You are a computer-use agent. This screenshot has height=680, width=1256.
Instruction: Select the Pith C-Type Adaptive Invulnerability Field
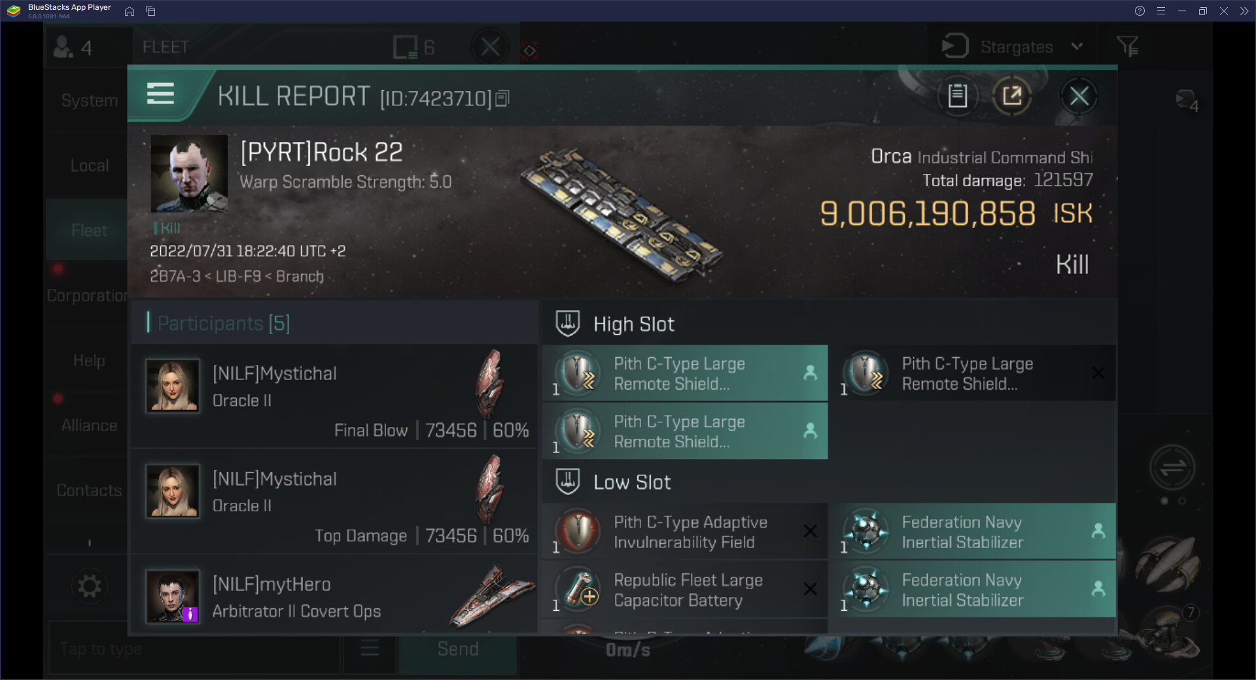tap(684, 532)
